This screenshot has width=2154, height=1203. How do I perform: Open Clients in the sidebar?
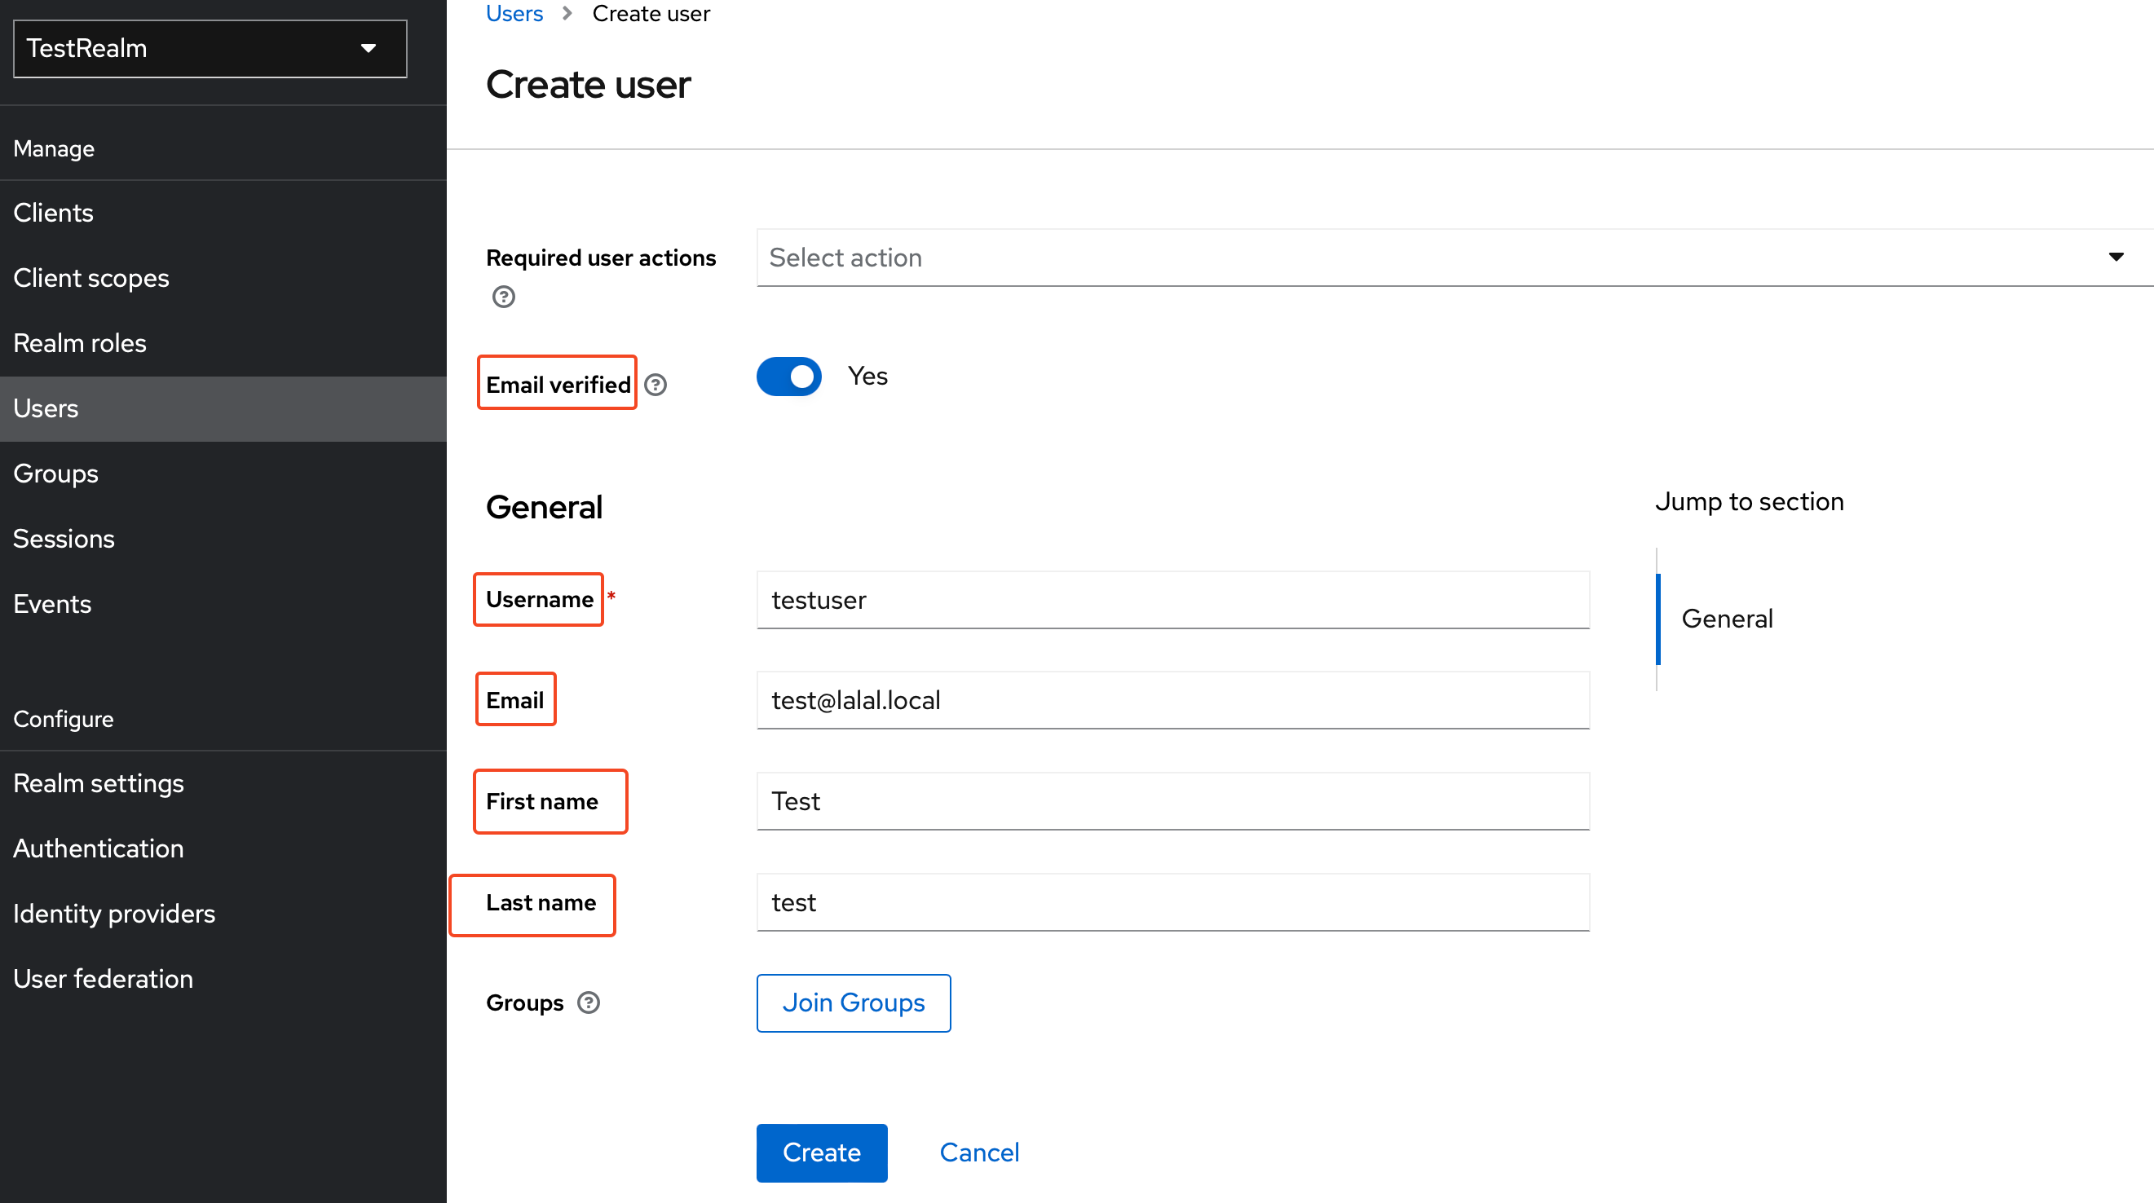[x=223, y=213]
